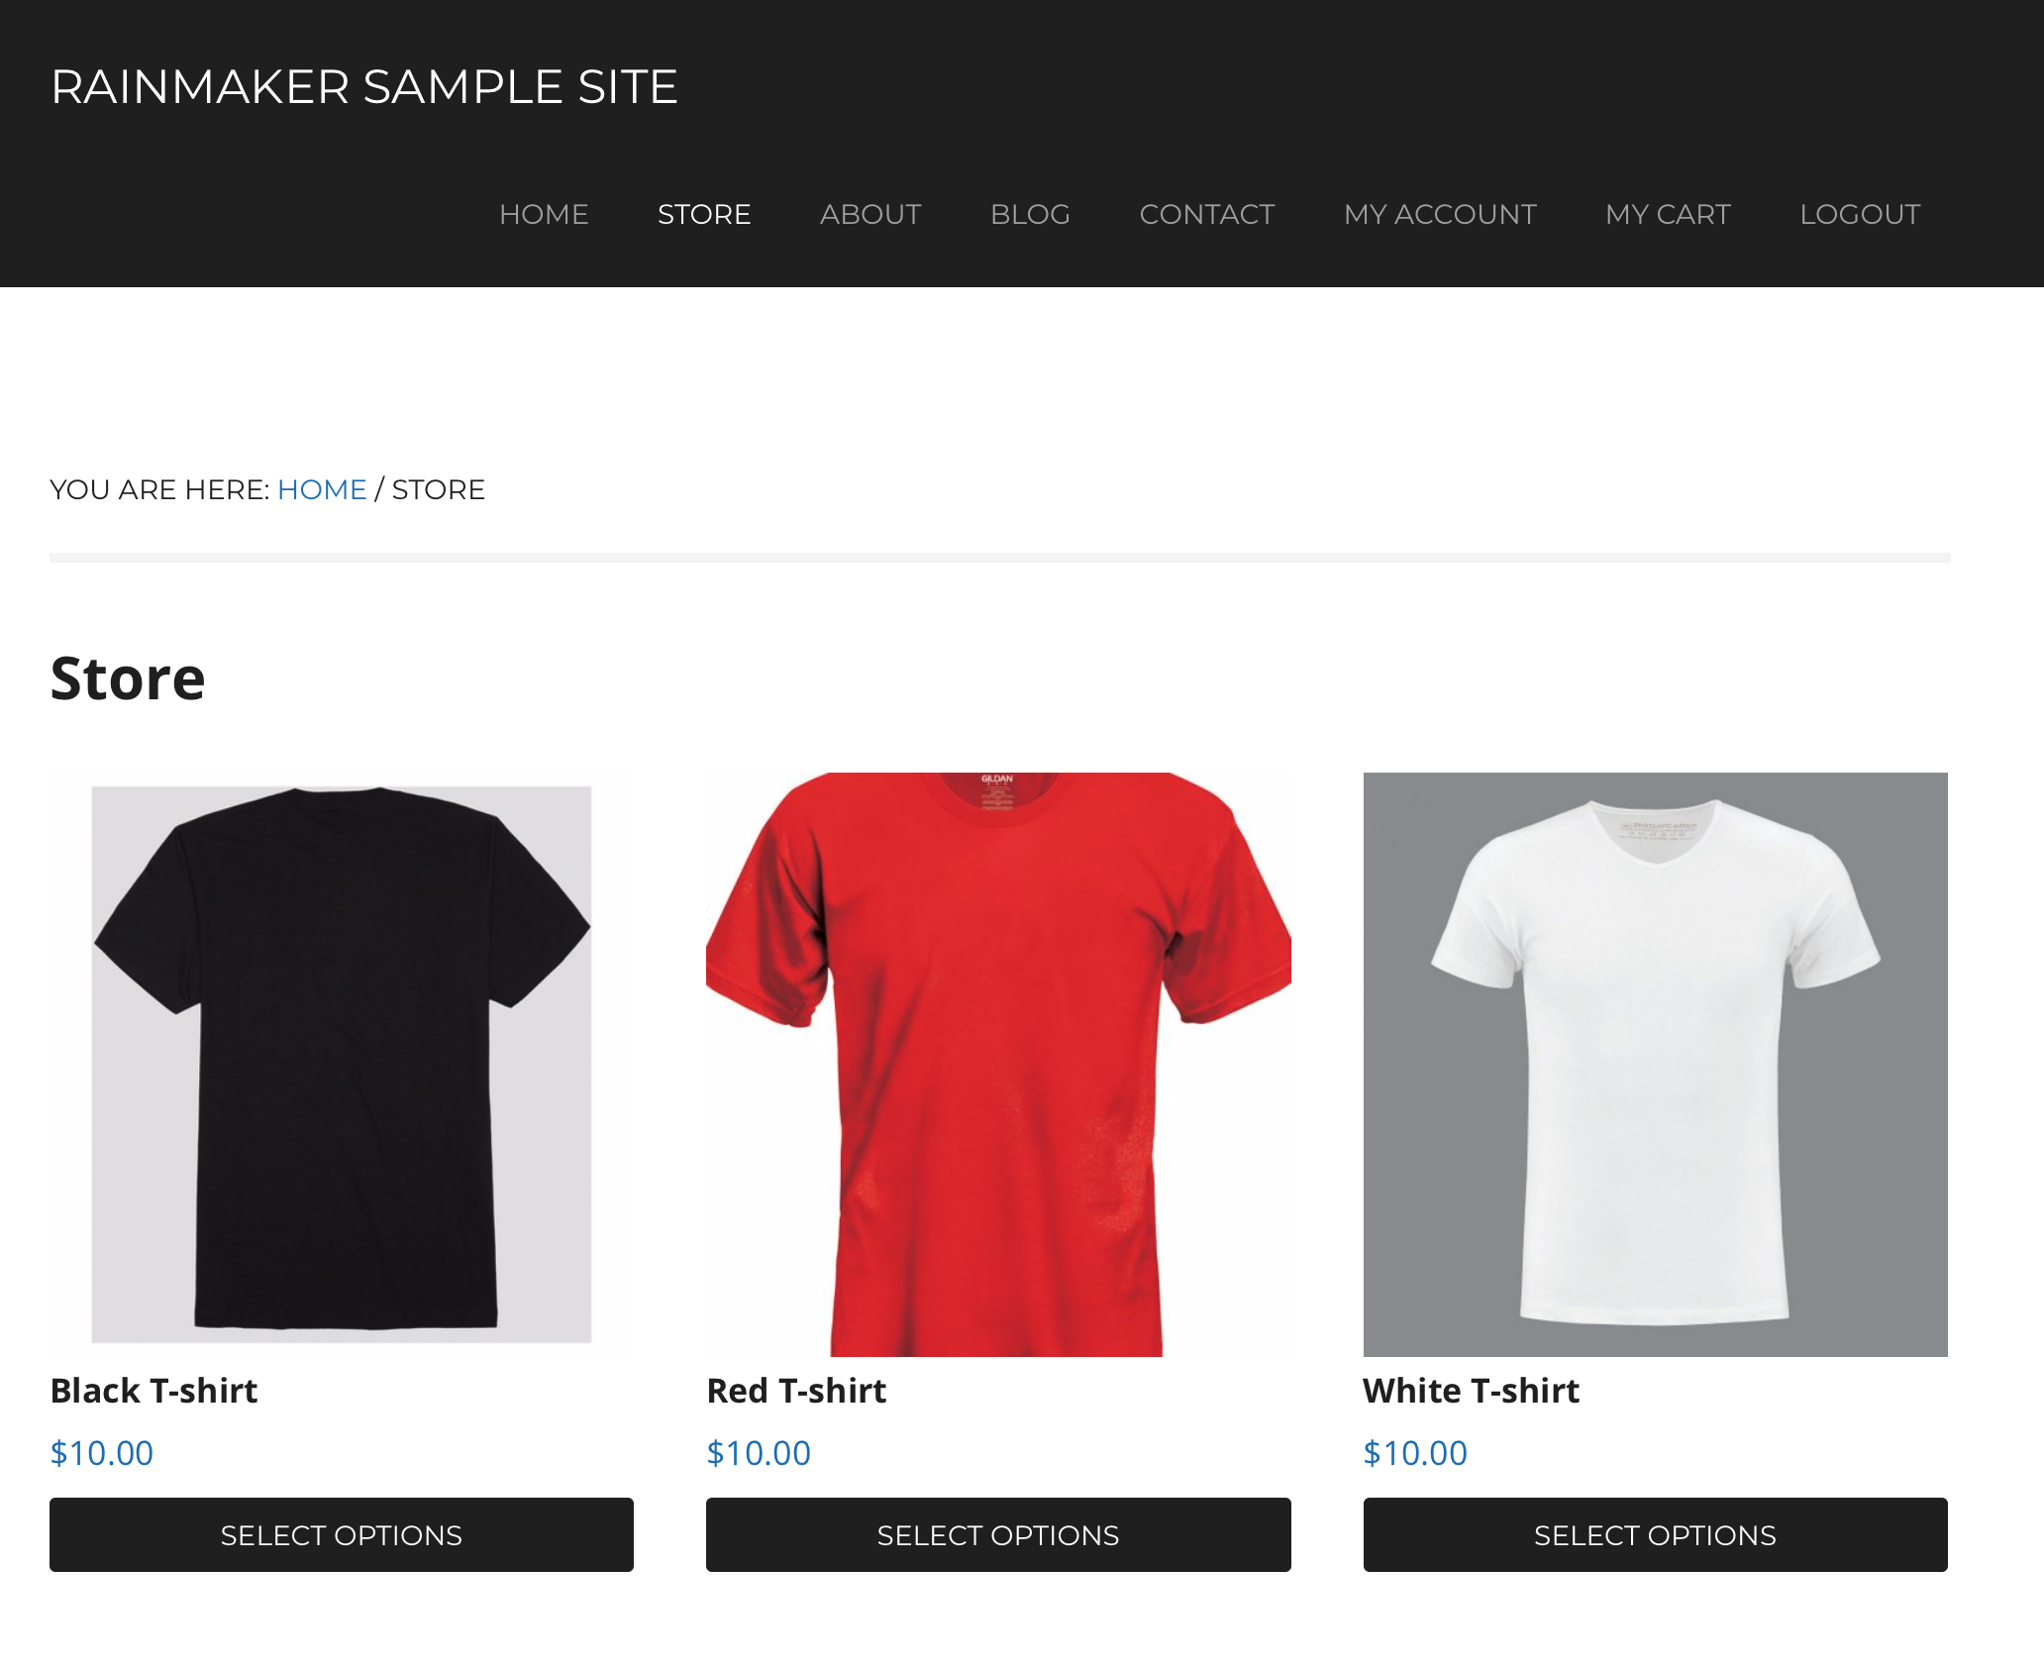Open the White T-shirt product image
The height and width of the screenshot is (1672, 2044).
tap(1655, 1064)
